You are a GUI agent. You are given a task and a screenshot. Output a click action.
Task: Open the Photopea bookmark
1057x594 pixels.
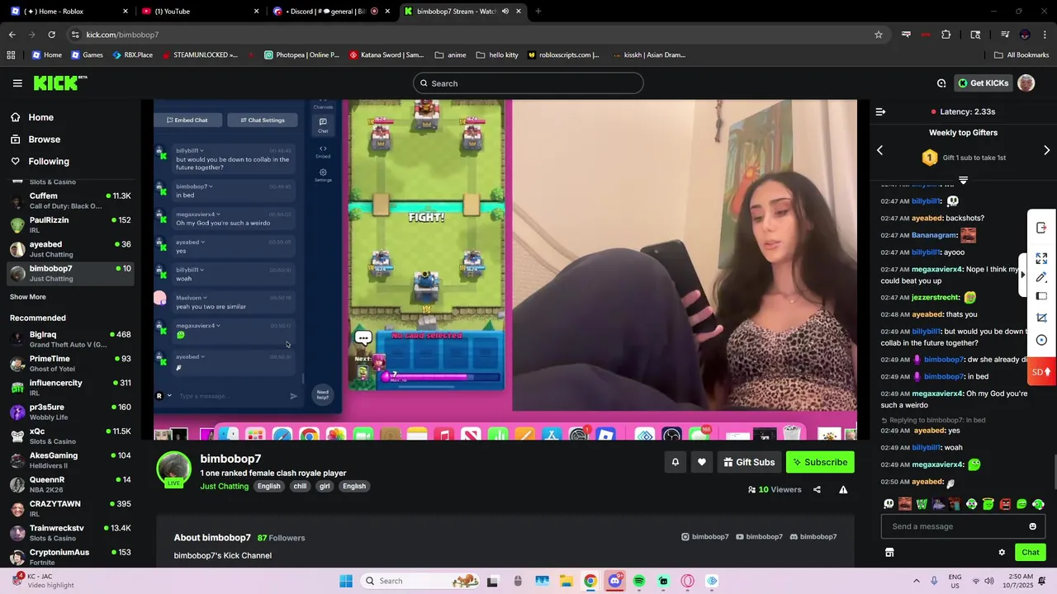click(301, 55)
